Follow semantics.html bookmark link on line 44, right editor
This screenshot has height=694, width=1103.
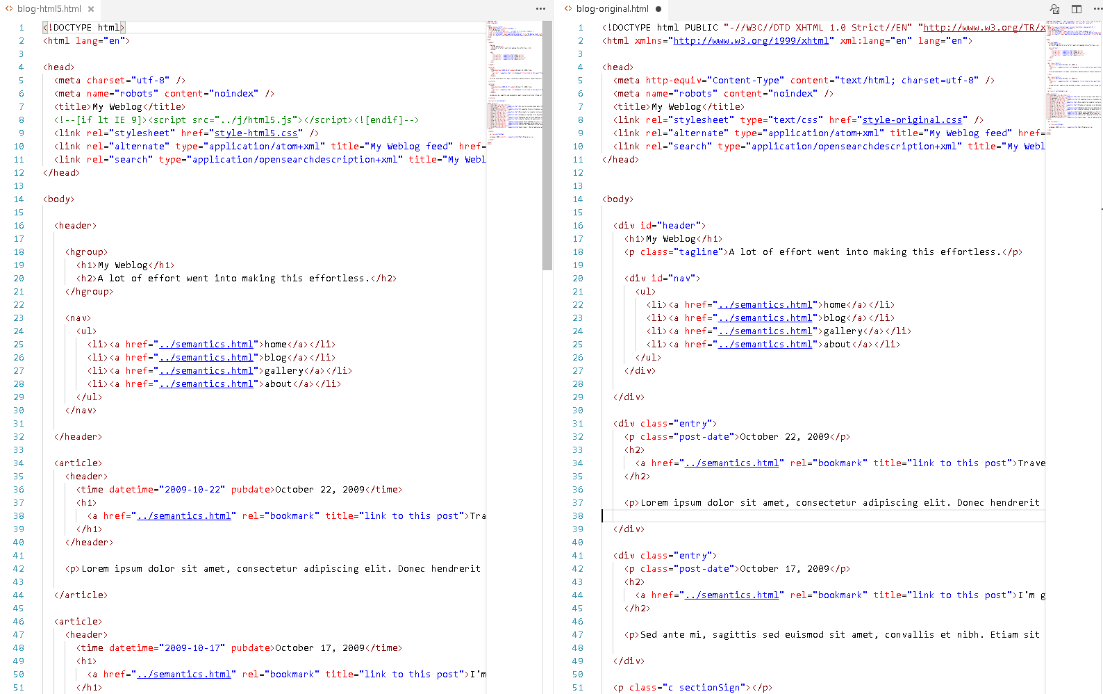tap(731, 595)
